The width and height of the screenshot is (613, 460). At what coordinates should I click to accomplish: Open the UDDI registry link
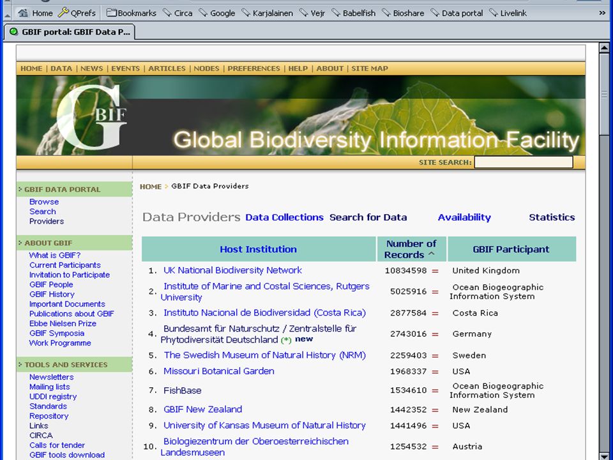[x=53, y=397]
